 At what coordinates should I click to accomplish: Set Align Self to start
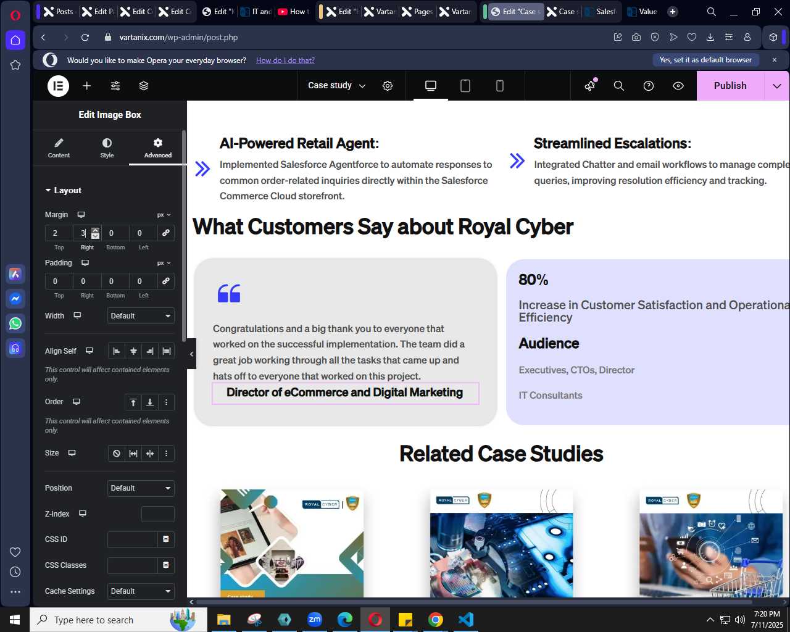(117, 351)
